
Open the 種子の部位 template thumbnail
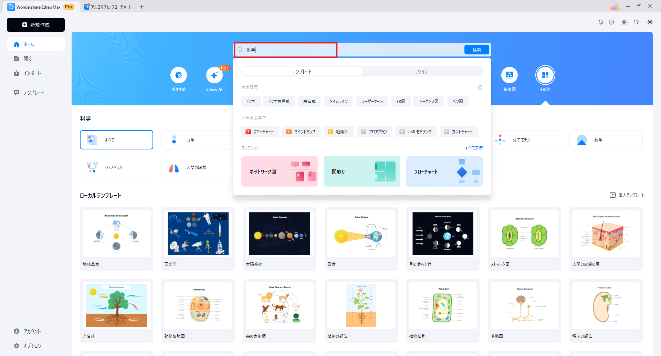[606, 306]
